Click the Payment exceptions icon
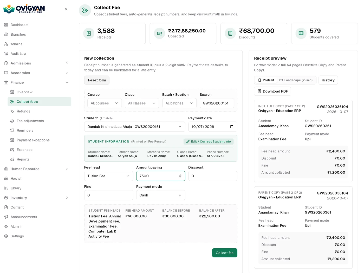 coord(12,140)
